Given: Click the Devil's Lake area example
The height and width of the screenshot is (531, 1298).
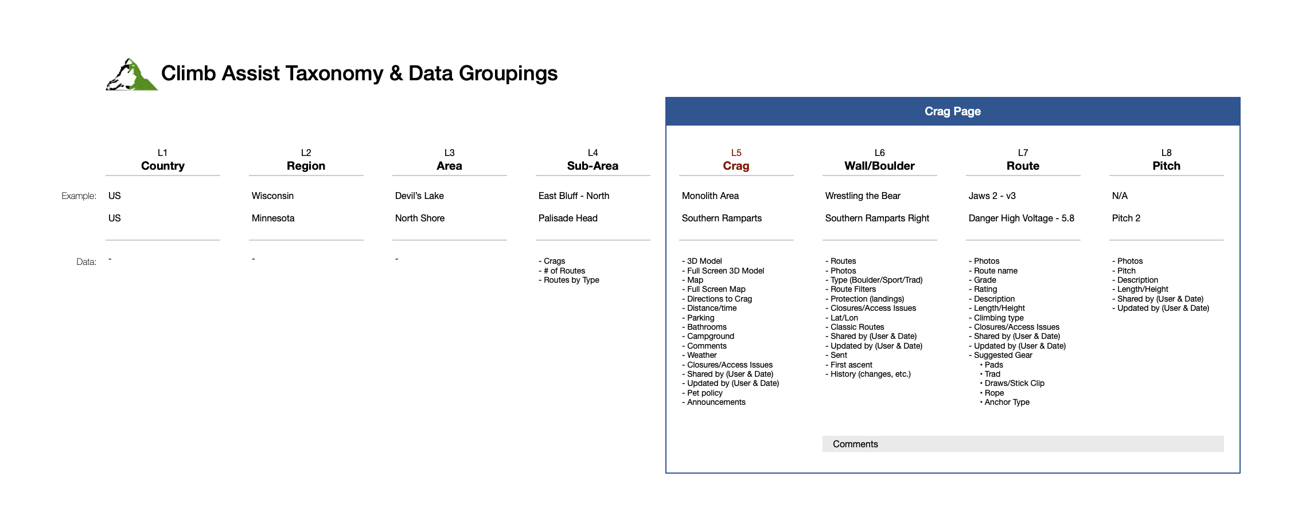Looking at the screenshot, I should (x=419, y=196).
